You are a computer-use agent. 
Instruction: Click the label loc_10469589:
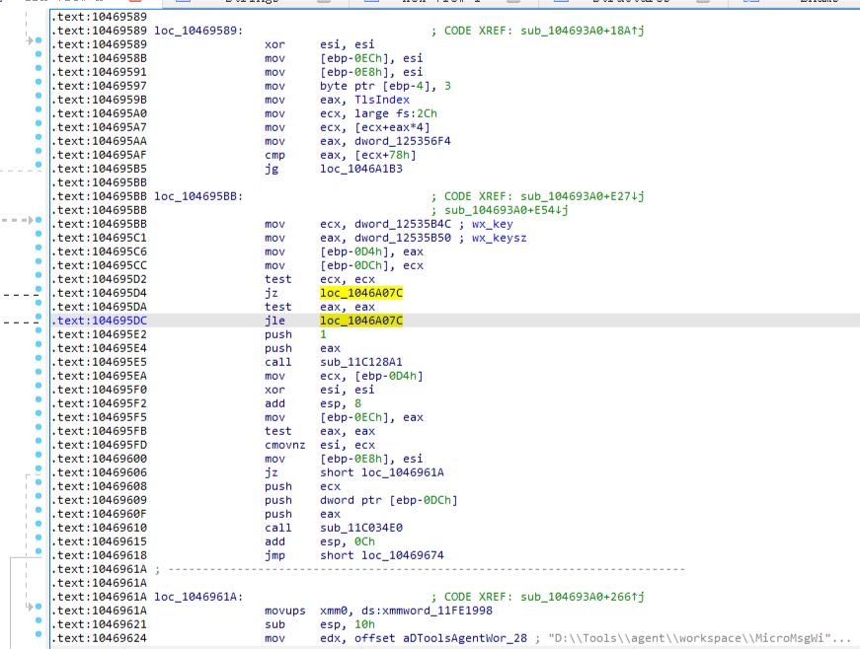[x=198, y=31]
